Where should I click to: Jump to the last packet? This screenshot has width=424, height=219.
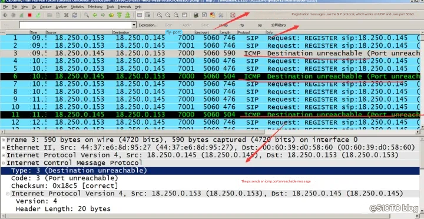coord(128,15)
